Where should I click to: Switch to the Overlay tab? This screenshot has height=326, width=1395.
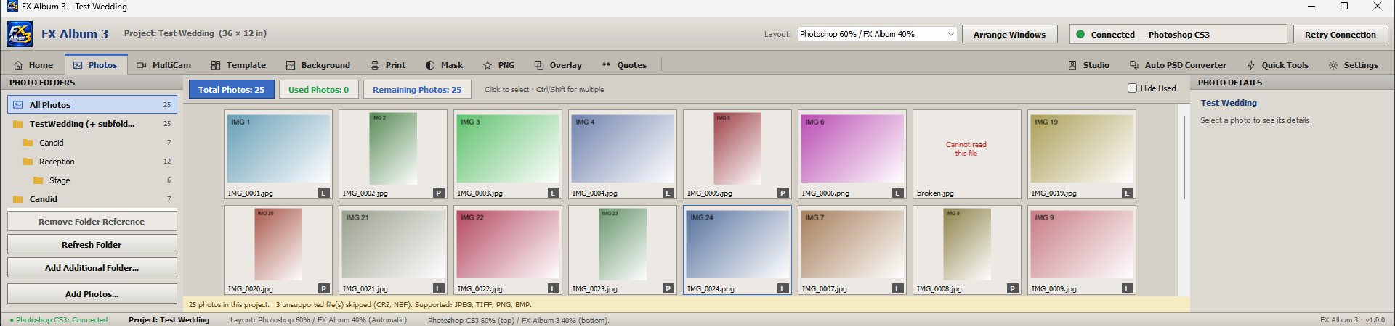point(558,65)
